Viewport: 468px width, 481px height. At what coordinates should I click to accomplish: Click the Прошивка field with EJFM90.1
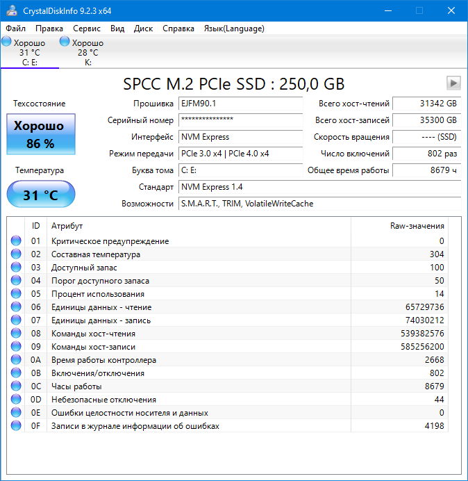[240, 104]
